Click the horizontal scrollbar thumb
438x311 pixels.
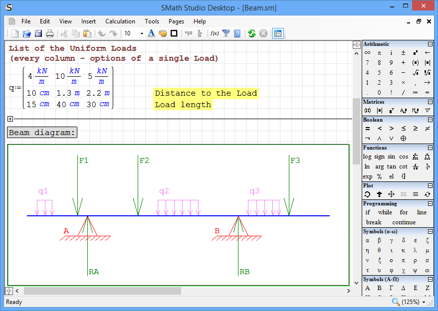click(102, 291)
